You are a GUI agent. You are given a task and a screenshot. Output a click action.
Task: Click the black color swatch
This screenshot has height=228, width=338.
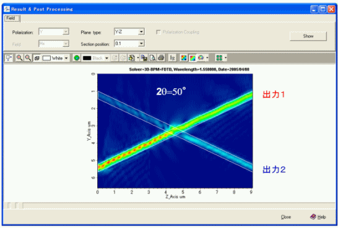[x=87, y=58]
